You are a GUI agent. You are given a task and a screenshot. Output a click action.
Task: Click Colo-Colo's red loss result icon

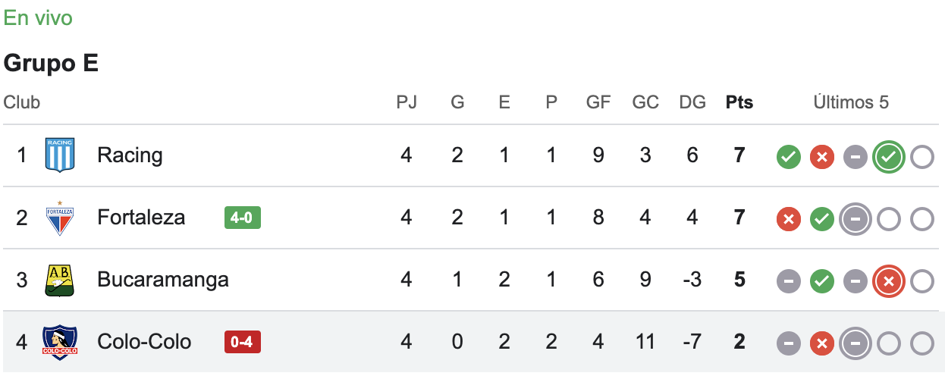(x=822, y=344)
